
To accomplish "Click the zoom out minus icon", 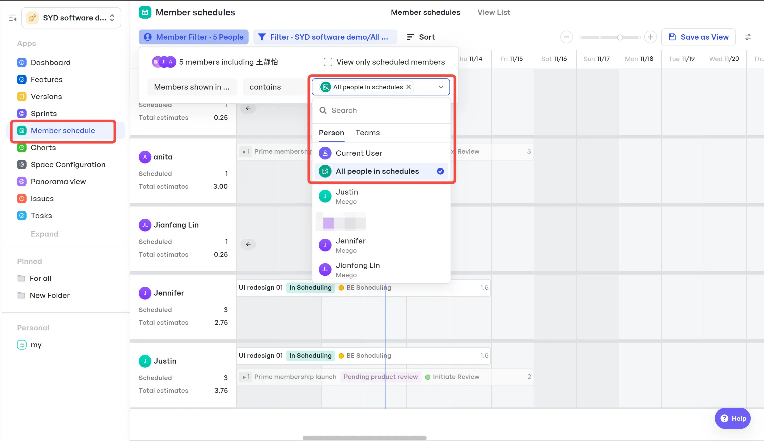I will tap(566, 37).
